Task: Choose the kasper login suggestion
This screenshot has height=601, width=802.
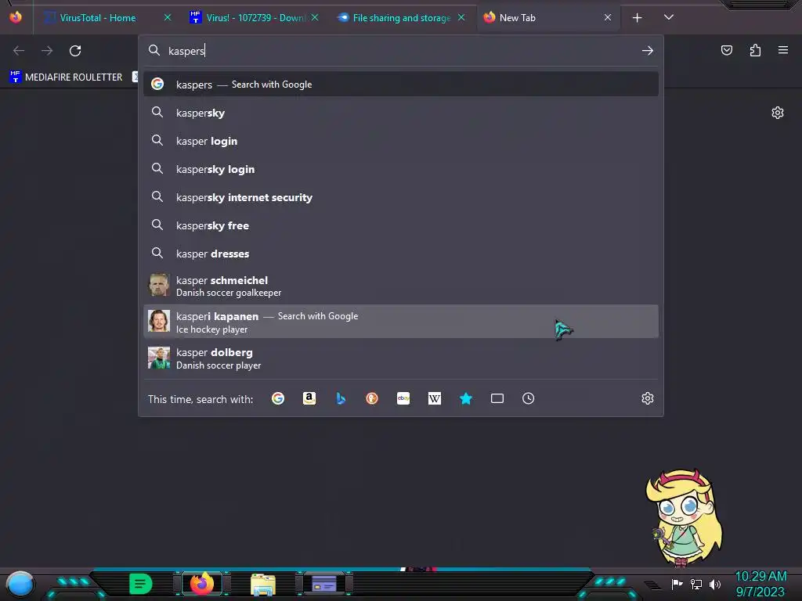Action: [x=401, y=141]
